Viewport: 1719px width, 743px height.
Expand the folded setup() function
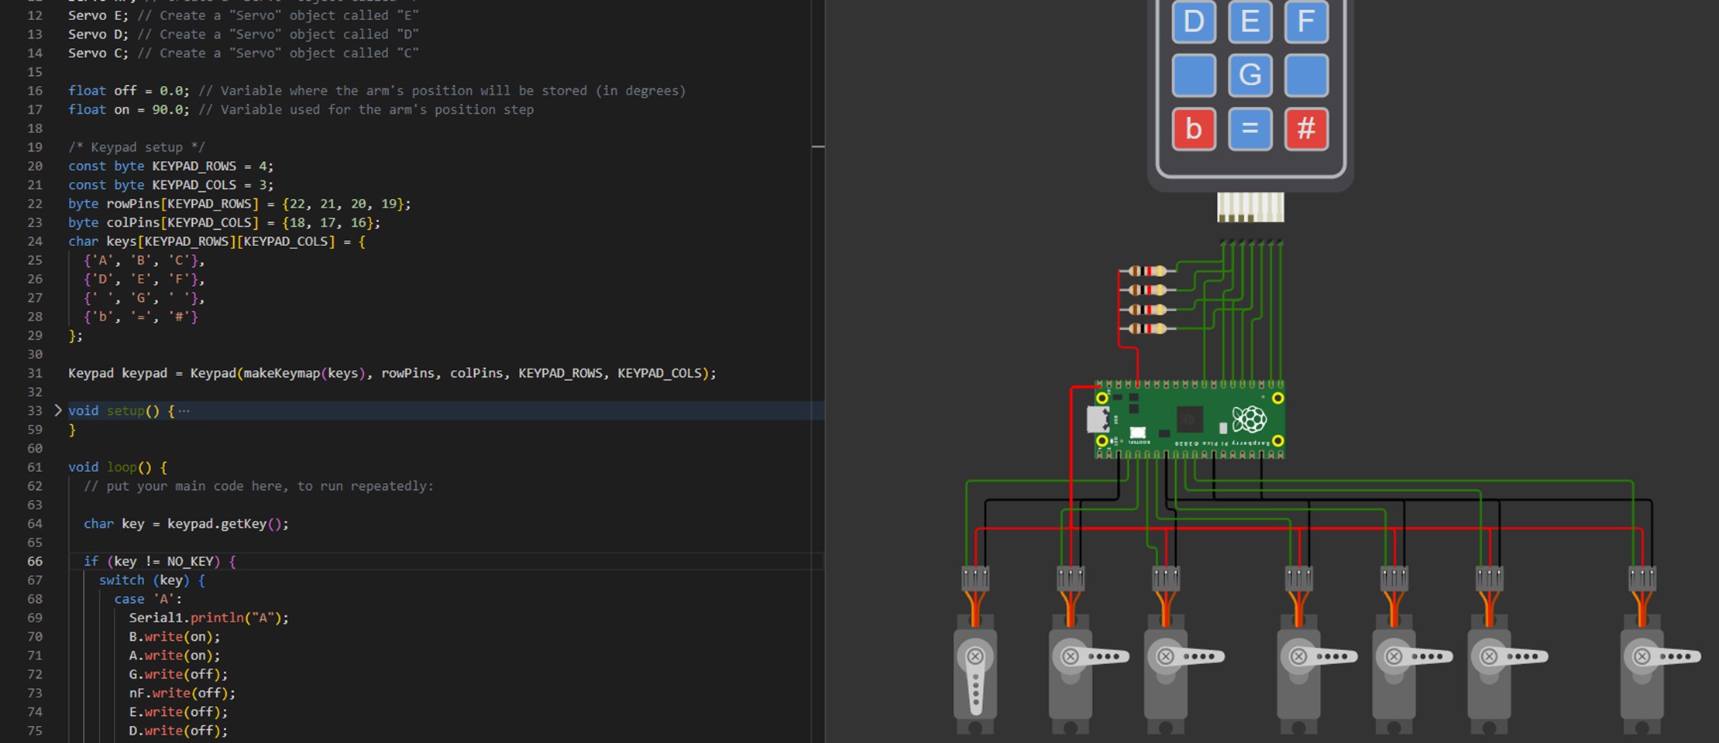(58, 410)
